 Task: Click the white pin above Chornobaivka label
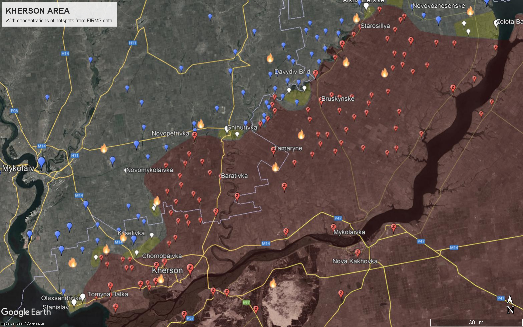click(x=137, y=253)
